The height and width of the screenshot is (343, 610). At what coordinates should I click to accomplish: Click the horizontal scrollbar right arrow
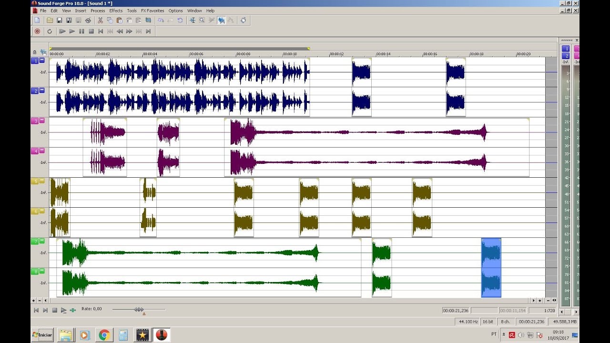tap(534, 301)
